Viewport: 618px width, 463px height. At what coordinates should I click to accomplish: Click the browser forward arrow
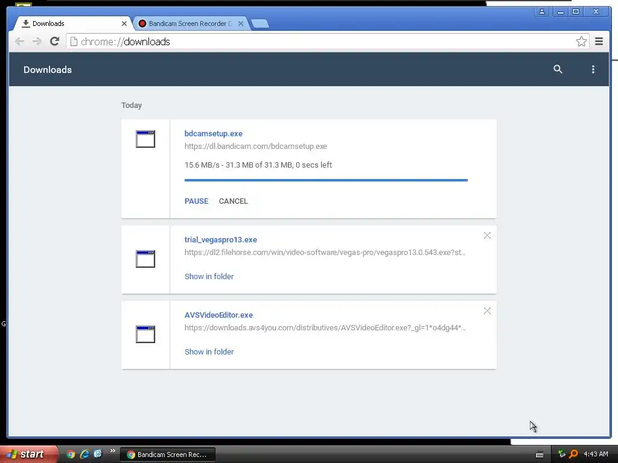37,42
